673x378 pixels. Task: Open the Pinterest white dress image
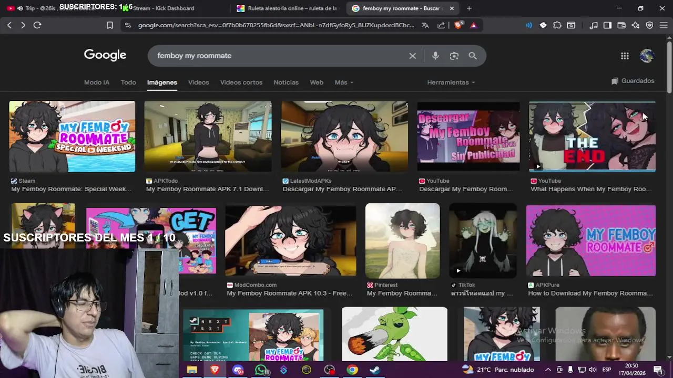click(402, 240)
